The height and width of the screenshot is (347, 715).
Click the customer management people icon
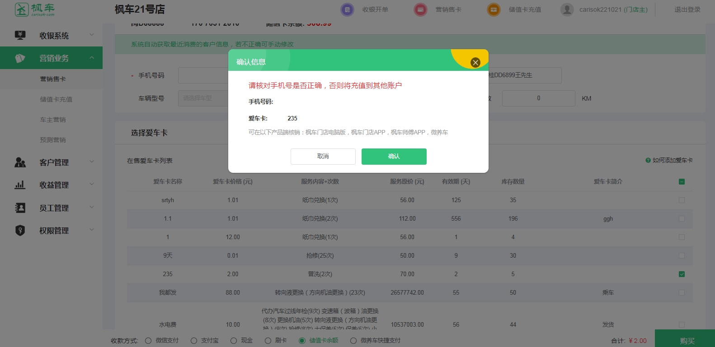click(x=20, y=162)
